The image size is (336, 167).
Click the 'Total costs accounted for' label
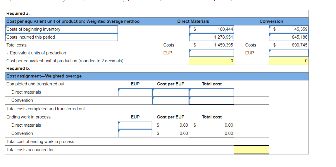point(30,150)
